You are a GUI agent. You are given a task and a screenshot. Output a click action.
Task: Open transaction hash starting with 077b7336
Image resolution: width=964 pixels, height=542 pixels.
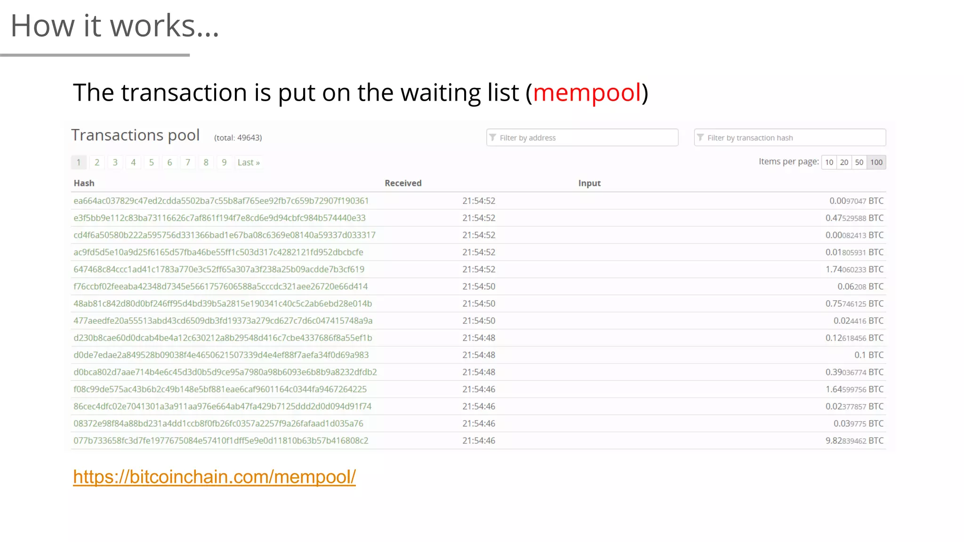point(221,440)
